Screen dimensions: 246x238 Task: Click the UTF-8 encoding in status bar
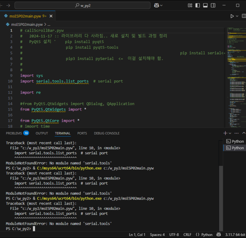(x=174, y=234)
